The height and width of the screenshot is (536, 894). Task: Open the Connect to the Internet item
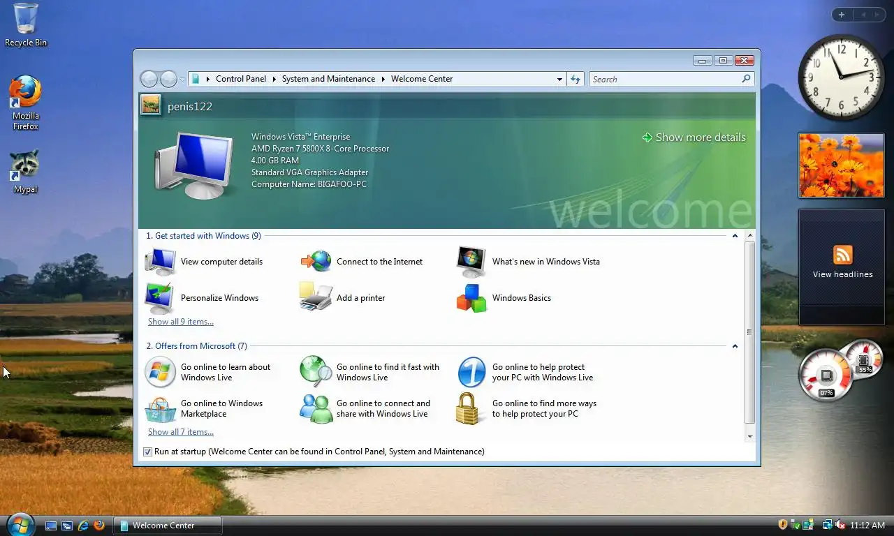[x=362, y=262]
